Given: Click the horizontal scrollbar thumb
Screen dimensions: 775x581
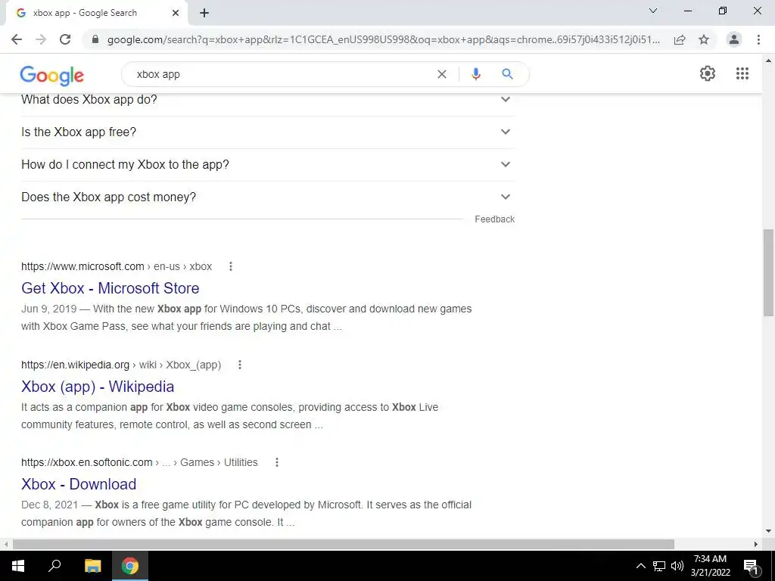Looking at the screenshot, I should 344,544.
